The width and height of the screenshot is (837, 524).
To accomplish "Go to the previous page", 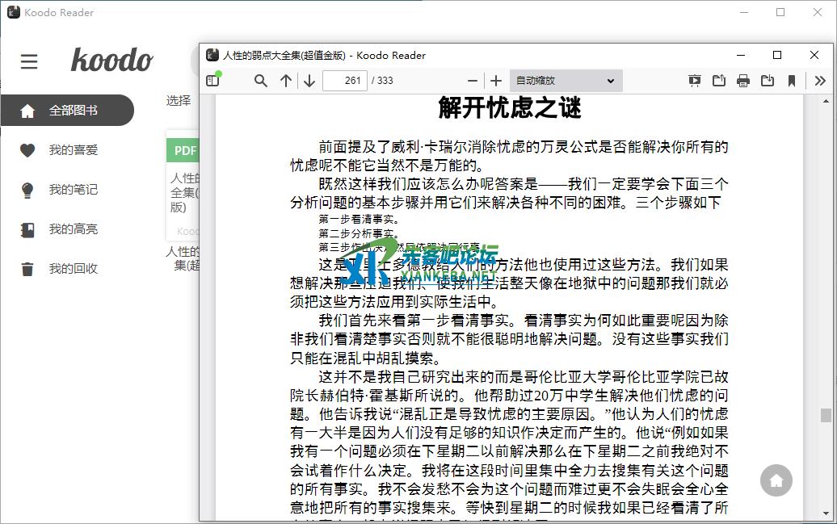I will (286, 81).
